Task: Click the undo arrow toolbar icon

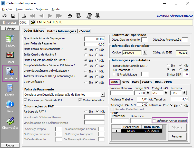Action: 5,16
